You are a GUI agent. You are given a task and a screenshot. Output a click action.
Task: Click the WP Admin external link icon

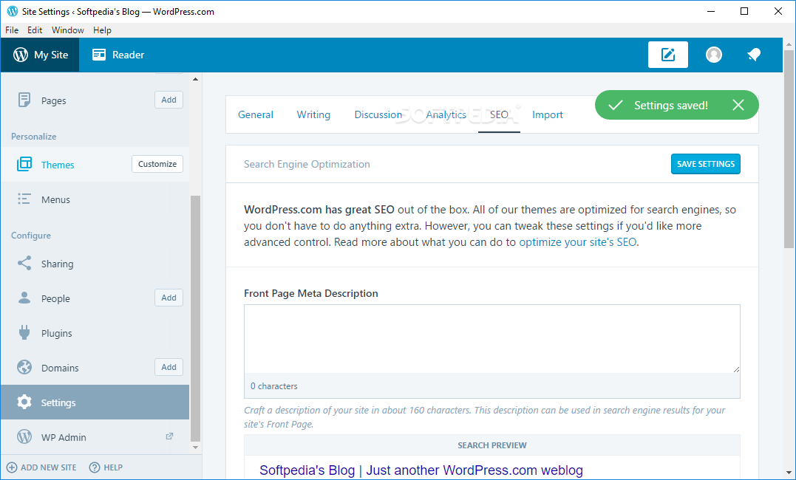pyautogui.click(x=169, y=436)
